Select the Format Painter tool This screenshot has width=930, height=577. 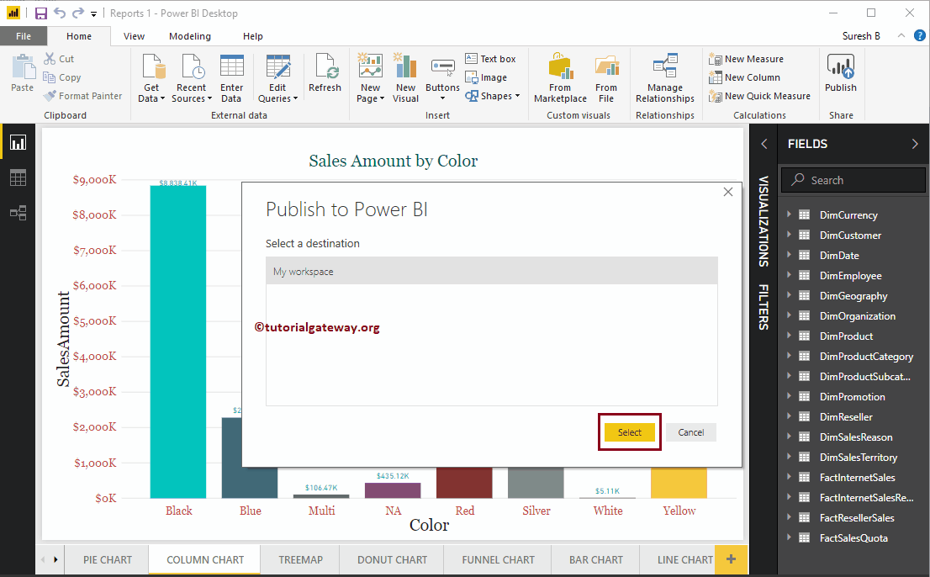click(82, 96)
